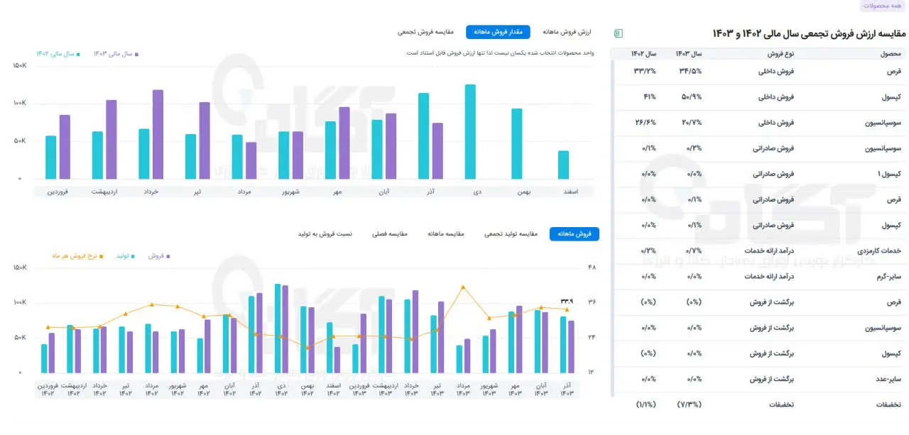909x435 pixels.
Task: Select the ۲۶/۶% cell in the table
Action: click(x=645, y=122)
